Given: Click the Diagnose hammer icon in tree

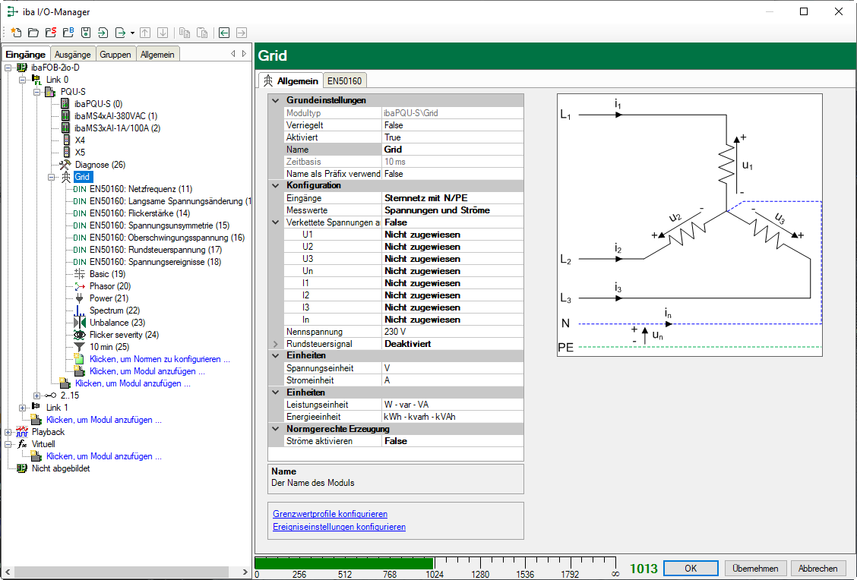Looking at the screenshot, I should (x=66, y=165).
